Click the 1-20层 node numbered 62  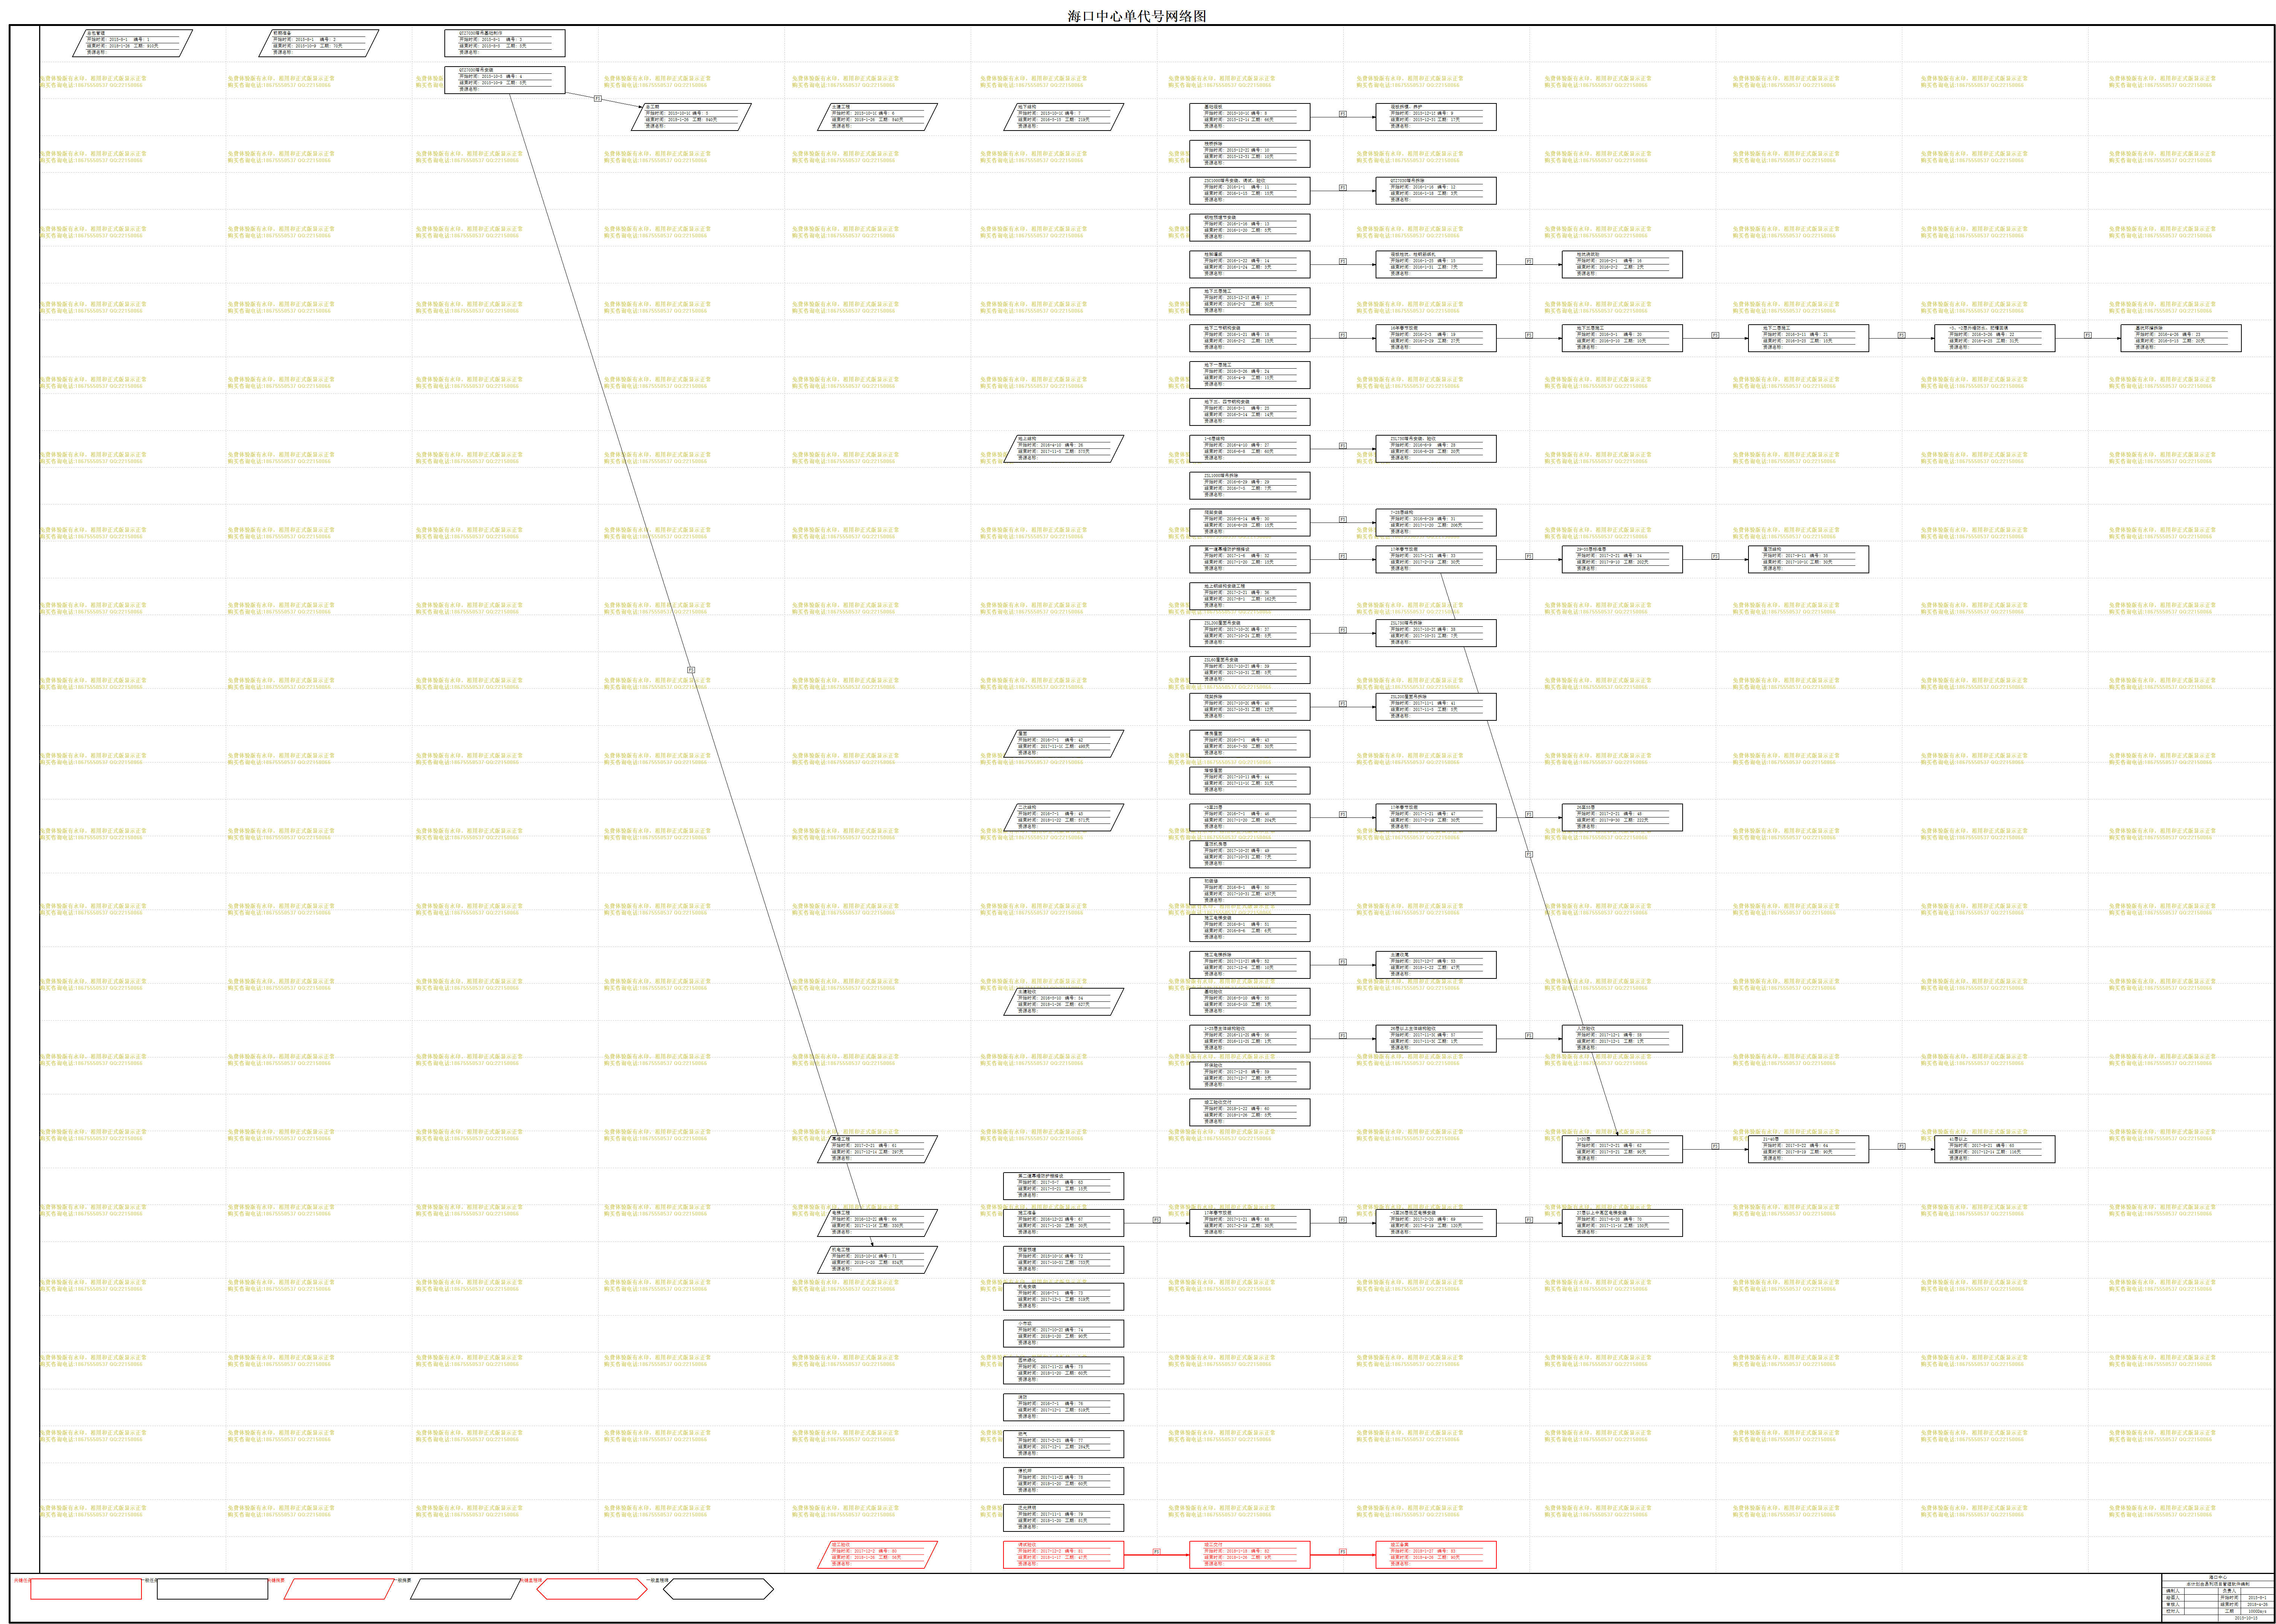[x=1622, y=1149]
